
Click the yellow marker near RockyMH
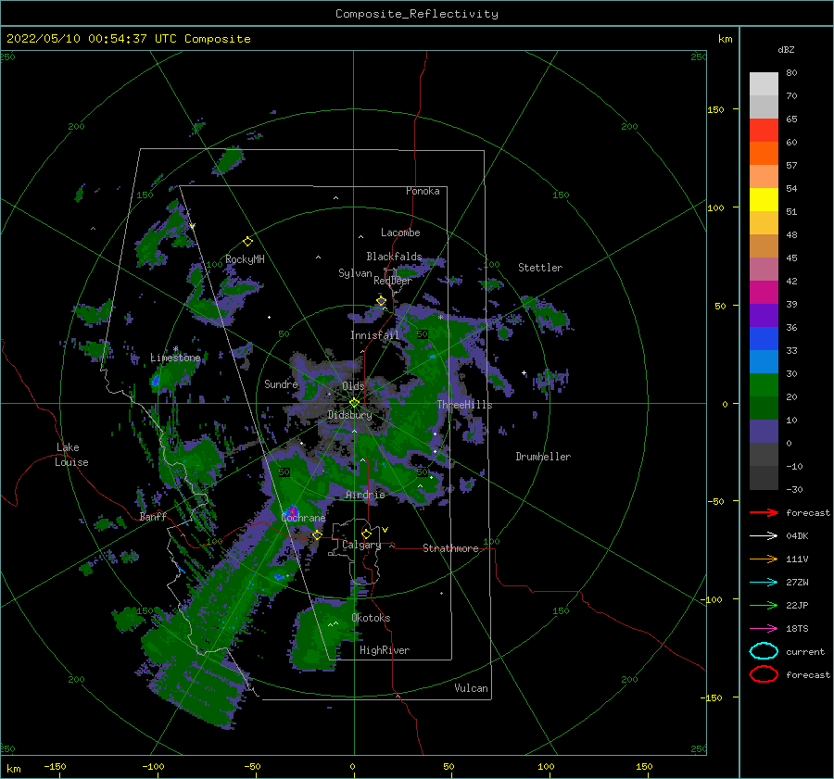[247, 242]
